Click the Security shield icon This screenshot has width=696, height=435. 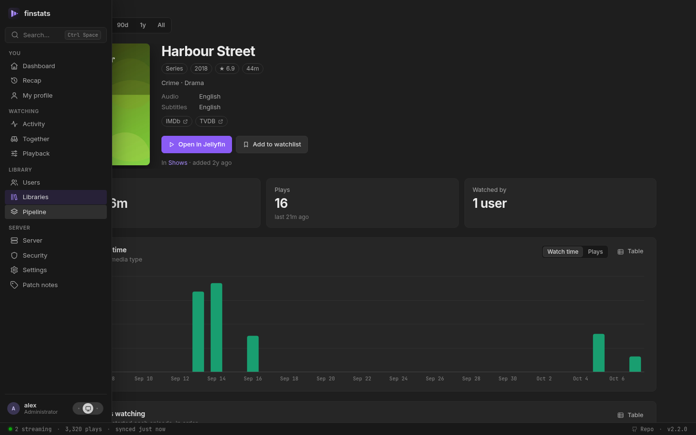coord(14,256)
